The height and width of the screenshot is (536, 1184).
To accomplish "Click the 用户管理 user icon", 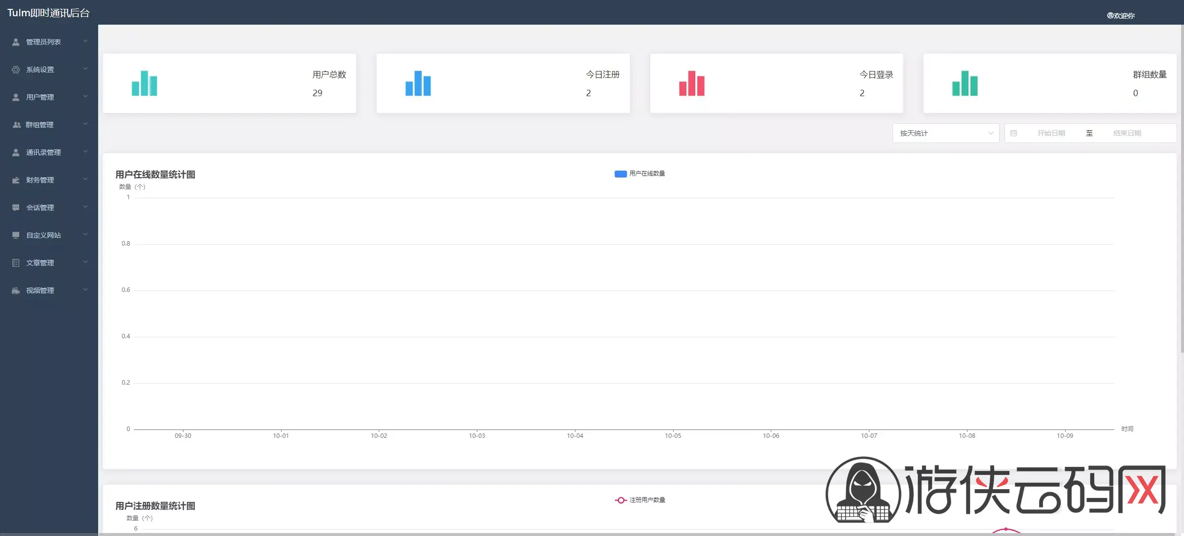I will tap(16, 97).
